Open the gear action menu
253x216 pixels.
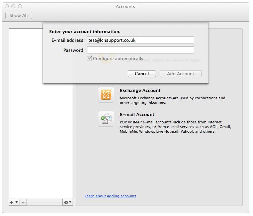[67, 202]
